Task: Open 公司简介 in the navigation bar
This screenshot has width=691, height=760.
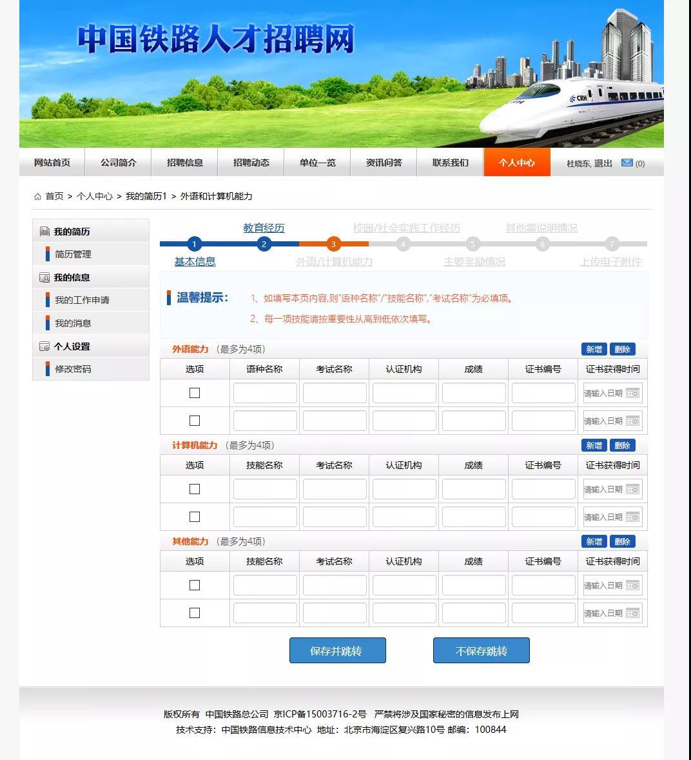Action: pyautogui.click(x=118, y=163)
